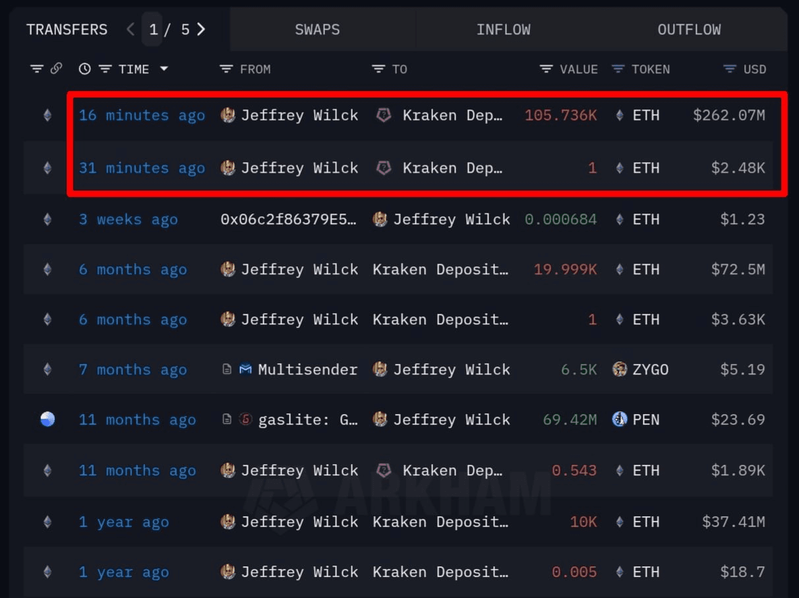Click the contract document icon beside Multisender
Screen dimensions: 799x598
227,370
